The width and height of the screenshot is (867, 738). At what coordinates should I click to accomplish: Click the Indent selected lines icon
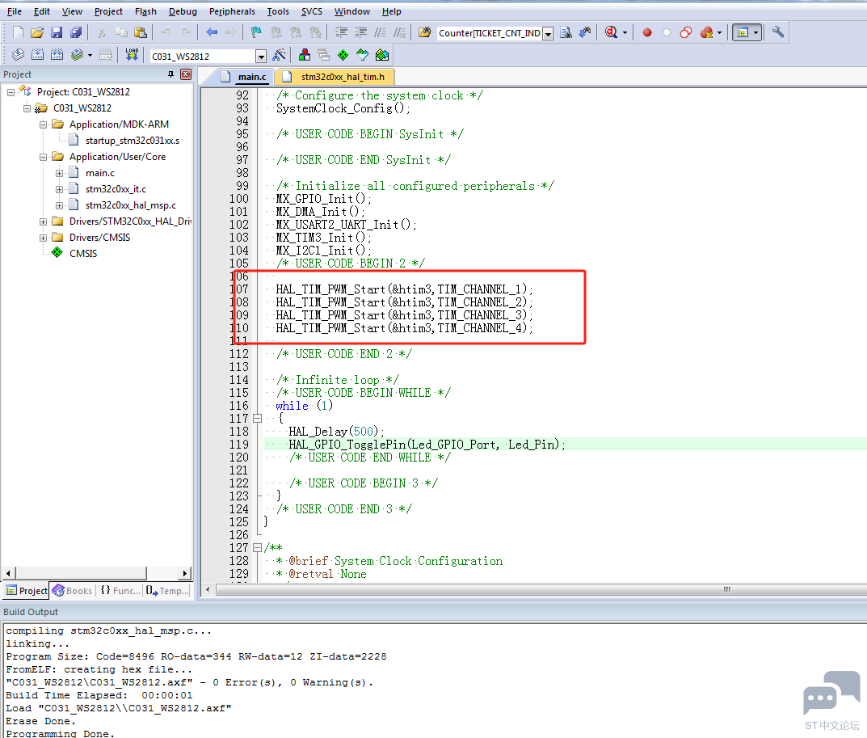pyautogui.click(x=341, y=32)
